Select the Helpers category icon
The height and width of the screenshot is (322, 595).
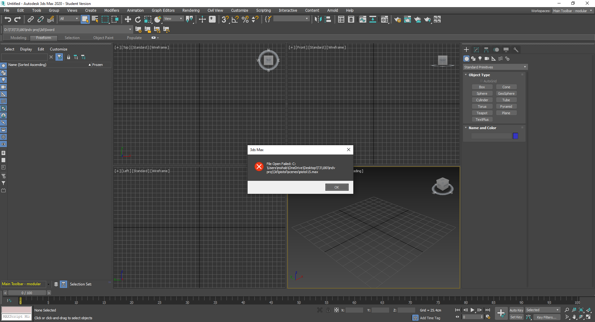click(494, 59)
